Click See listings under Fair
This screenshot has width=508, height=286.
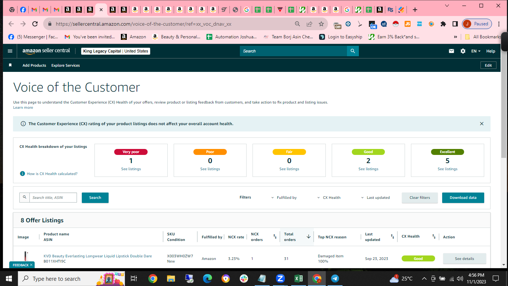[289, 169]
